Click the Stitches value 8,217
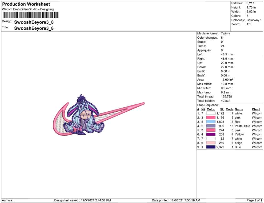Screen dimensions: 264x203 click(x=250, y=3)
